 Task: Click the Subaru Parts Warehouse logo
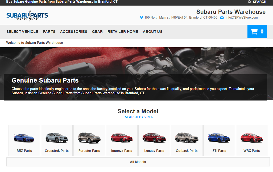[27, 15]
